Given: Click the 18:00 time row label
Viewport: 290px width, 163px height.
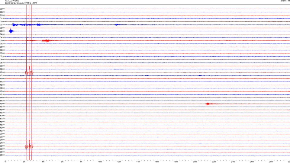Looking at the screenshot, I should click(2, 122).
